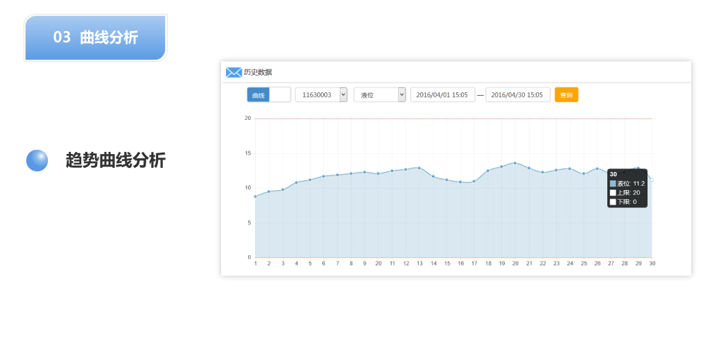Click the blue sphere bullet beside 趋势曲线分析
The height and width of the screenshot is (337, 712).
click(37, 160)
